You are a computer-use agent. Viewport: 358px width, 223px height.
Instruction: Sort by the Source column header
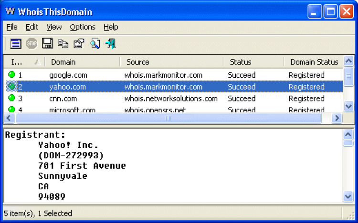172,62
